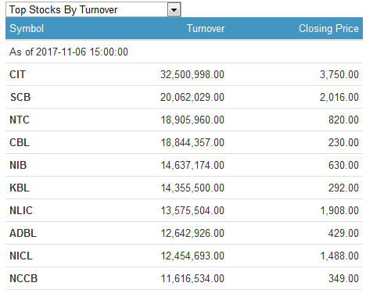
Task: Click the Turnover column header
Action: (x=206, y=28)
